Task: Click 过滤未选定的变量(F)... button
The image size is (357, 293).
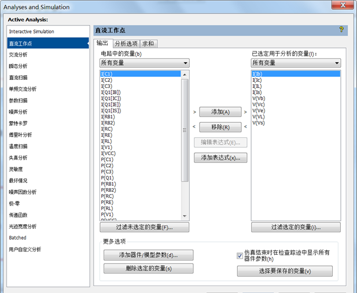Action: pos(145,228)
